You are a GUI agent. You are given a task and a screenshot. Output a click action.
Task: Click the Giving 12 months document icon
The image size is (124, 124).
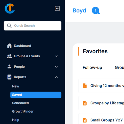(x=85, y=86)
